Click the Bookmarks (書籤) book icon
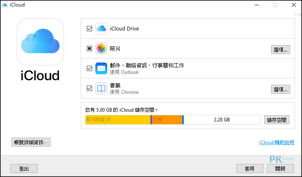Viewport: 302px width, 177px height. coord(101,88)
